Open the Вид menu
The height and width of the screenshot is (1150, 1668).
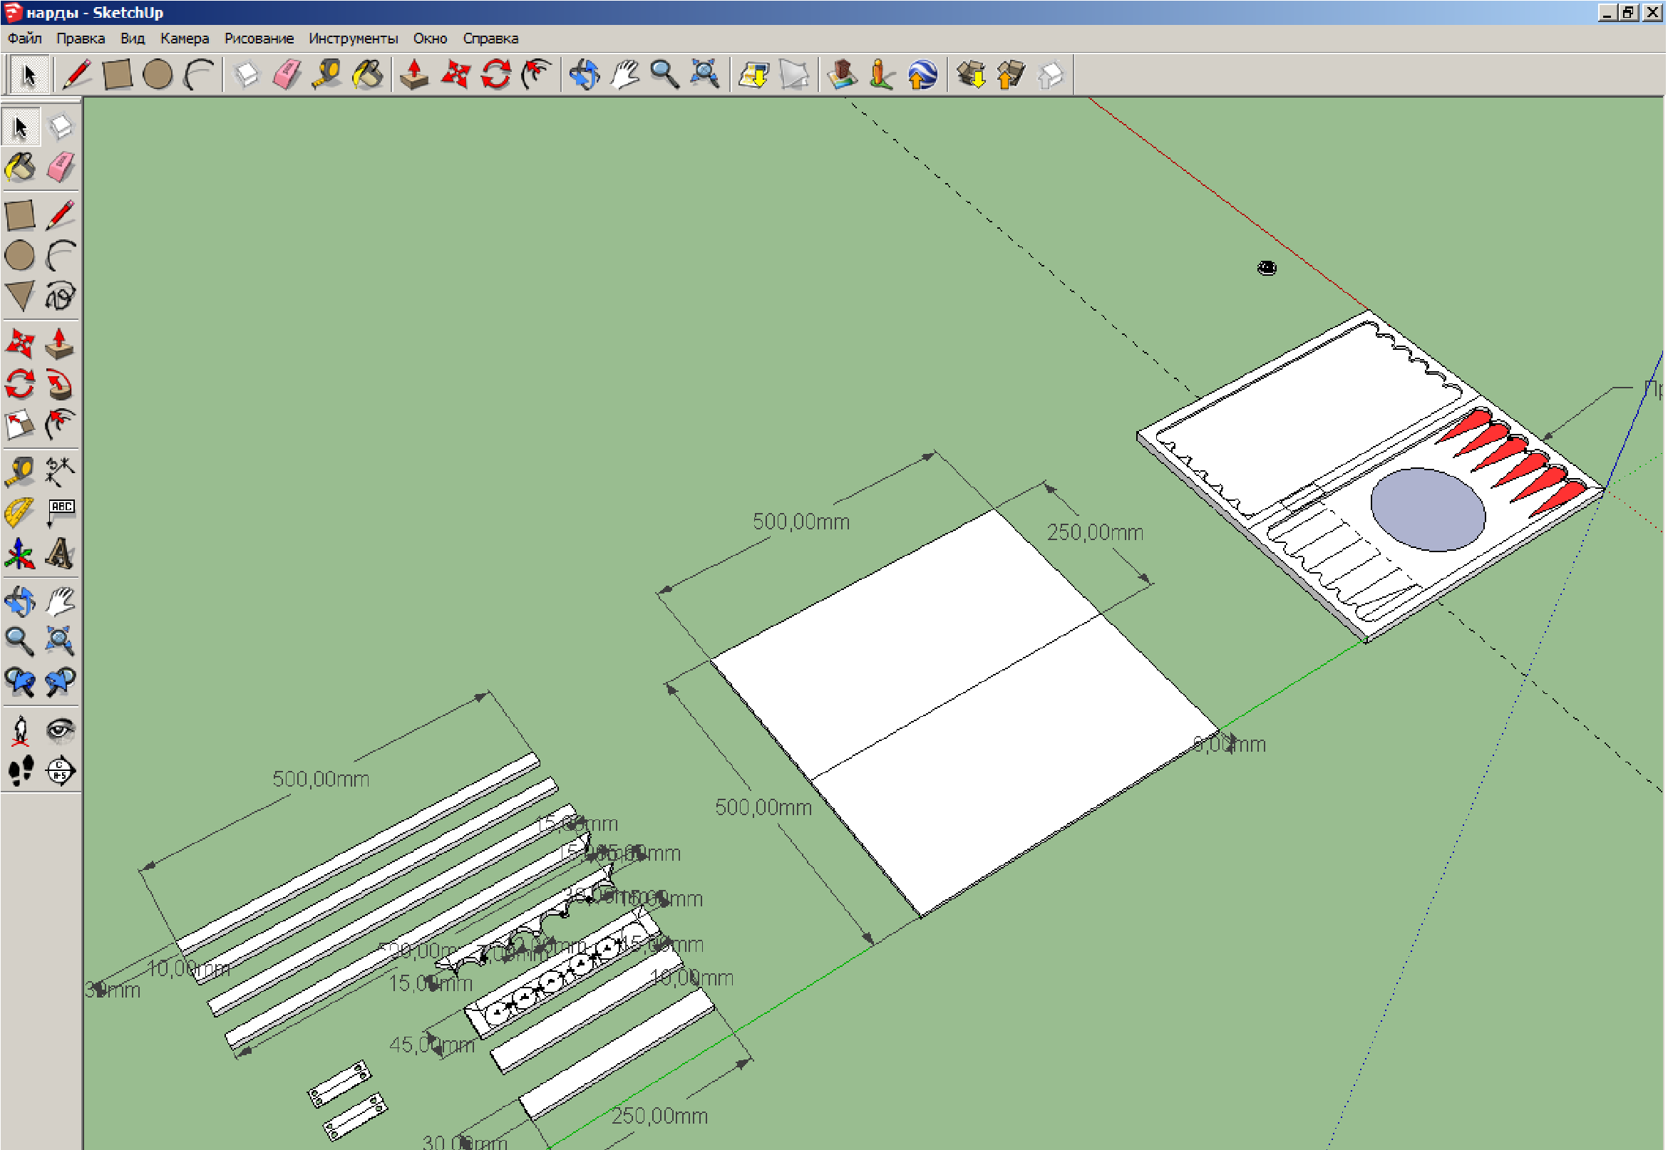click(x=133, y=38)
